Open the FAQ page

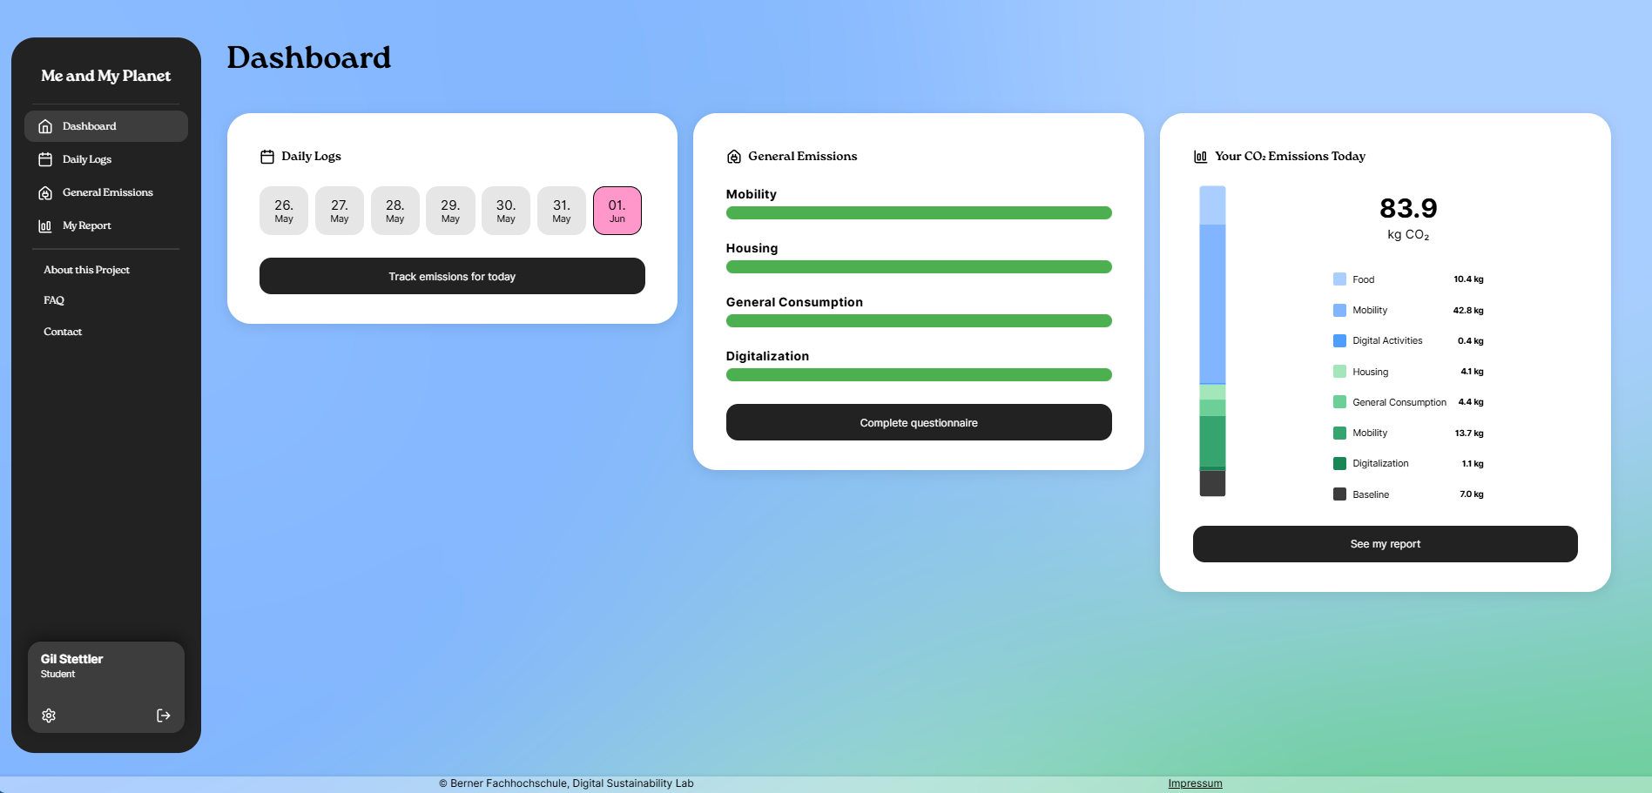[54, 300]
